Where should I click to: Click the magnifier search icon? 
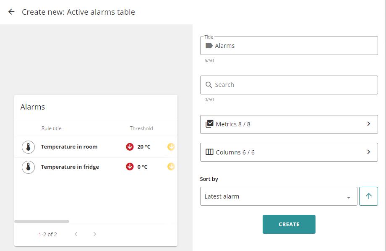tap(209, 85)
